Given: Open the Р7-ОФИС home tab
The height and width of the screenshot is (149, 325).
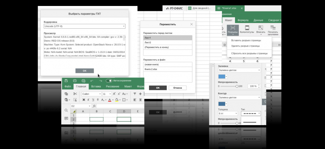Looking at the screenshot, I should point(175,8).
